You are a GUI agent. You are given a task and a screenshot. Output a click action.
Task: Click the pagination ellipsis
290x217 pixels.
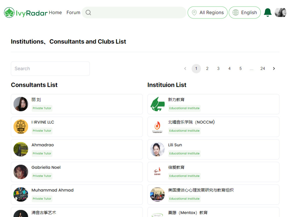251,69
